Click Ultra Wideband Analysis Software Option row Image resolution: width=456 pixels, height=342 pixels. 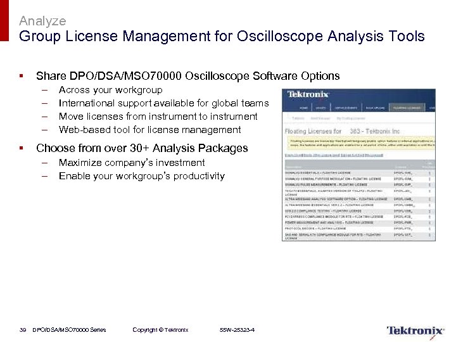coord(360,199)
